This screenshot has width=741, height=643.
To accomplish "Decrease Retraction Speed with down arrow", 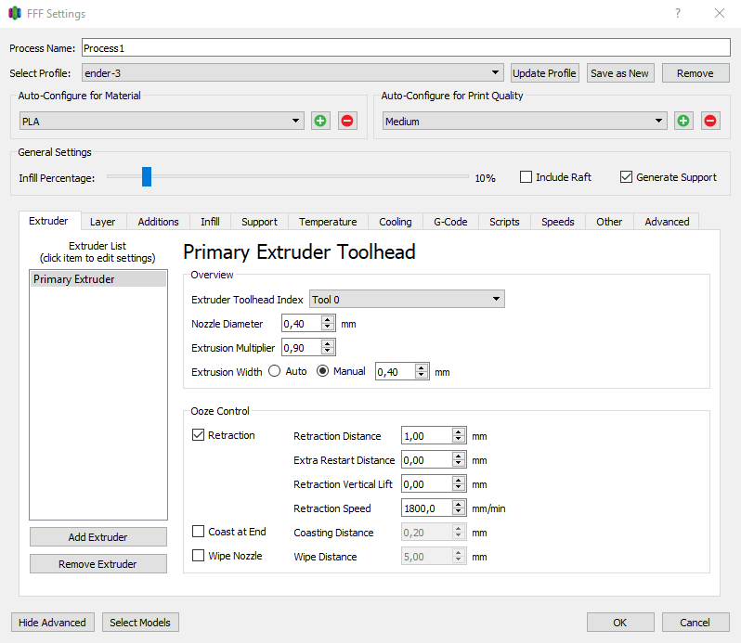I will click(459, 512).
